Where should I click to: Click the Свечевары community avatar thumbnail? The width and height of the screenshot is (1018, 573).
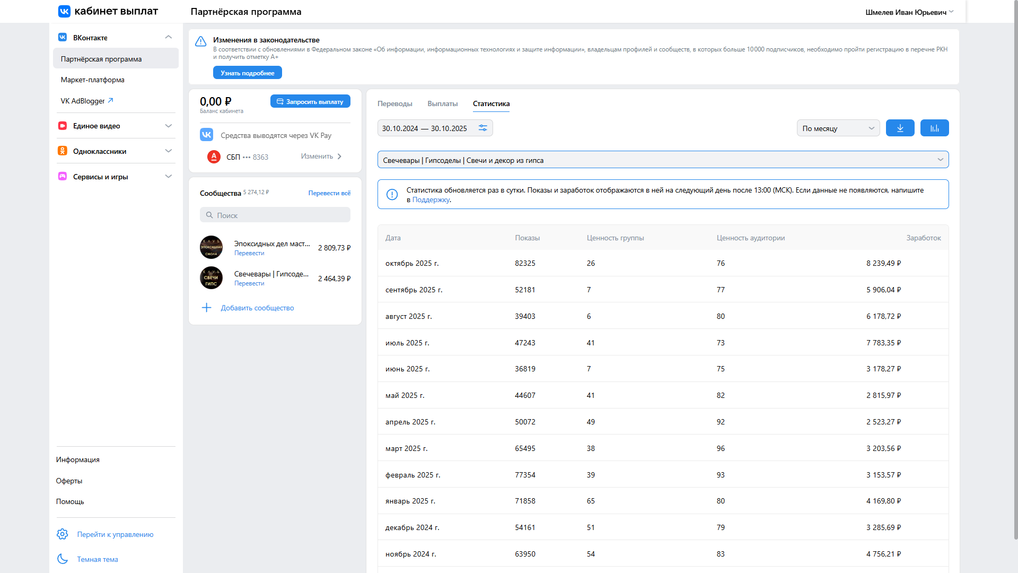pos(211,278)
